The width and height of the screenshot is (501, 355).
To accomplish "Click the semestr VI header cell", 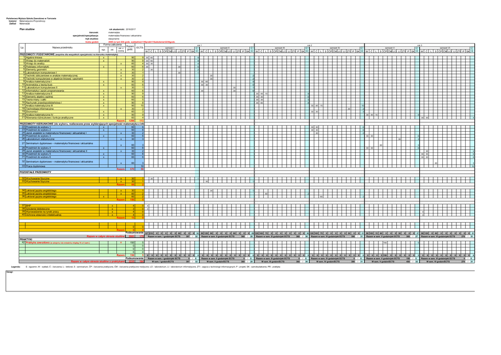I will tap(445, 47).
